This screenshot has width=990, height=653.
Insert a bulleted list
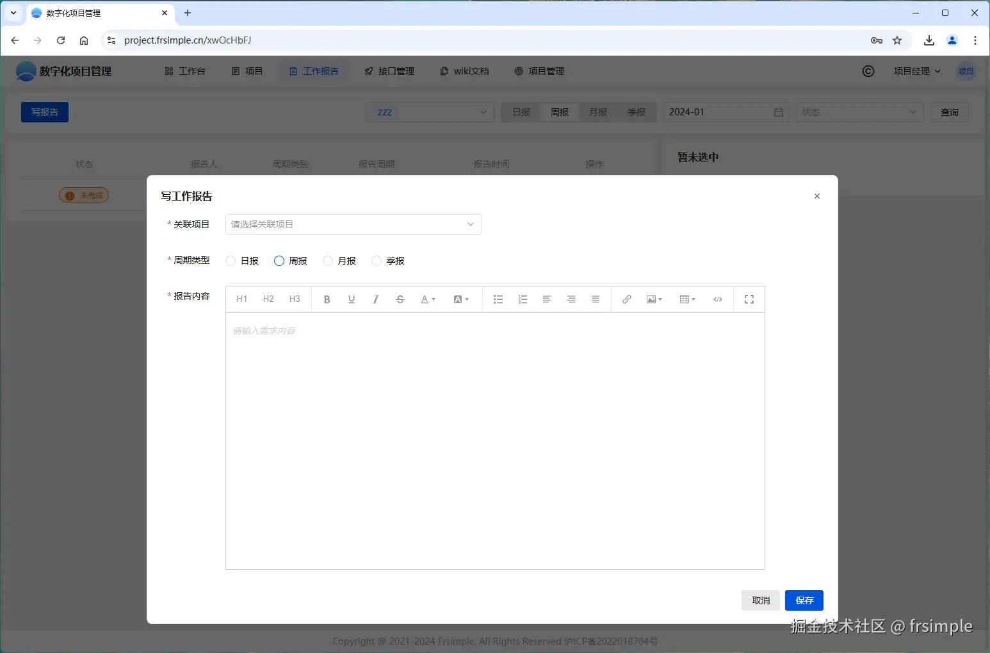click(498, 299)
